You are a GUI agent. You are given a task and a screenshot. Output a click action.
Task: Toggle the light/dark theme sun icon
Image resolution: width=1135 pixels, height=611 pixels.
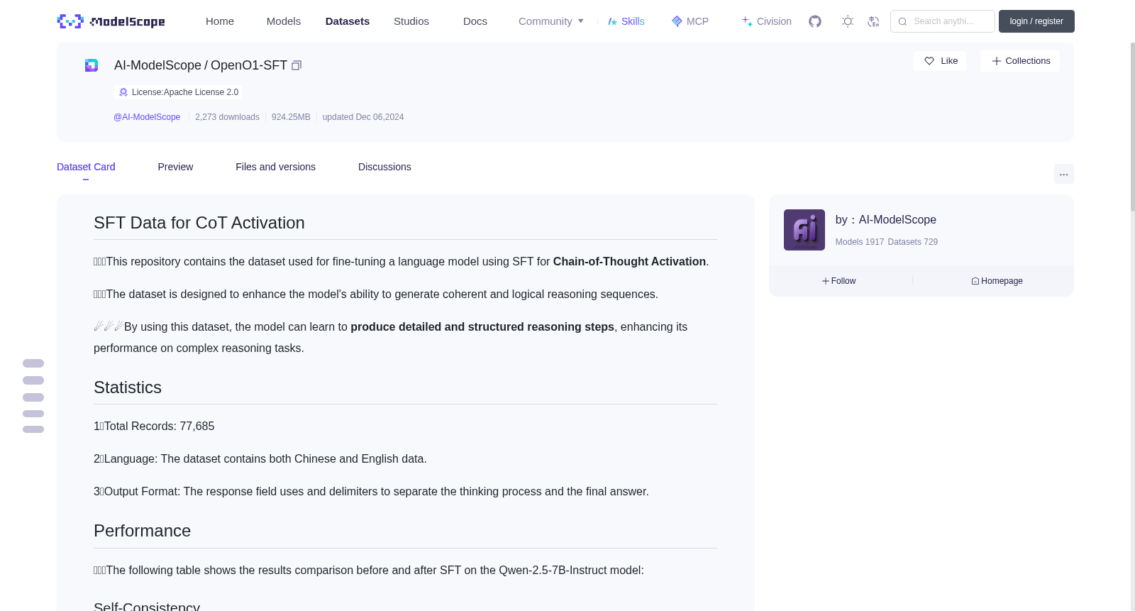pos(848,21)
